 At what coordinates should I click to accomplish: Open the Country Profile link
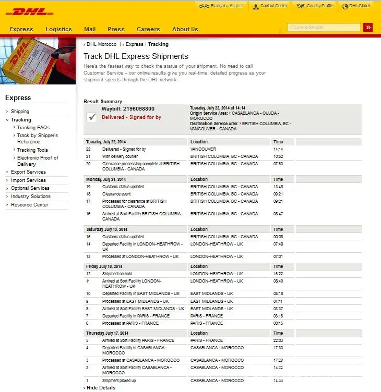click(x=320, y=6)
